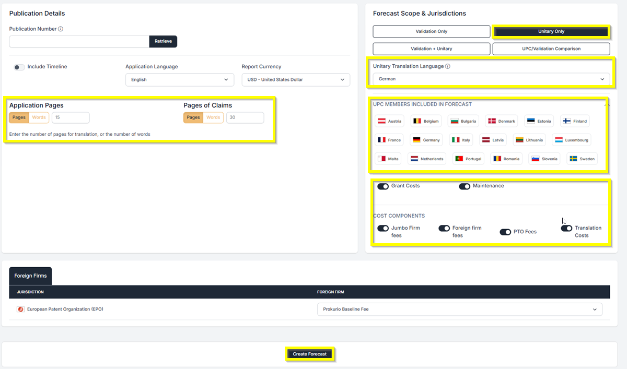627x369 pixels.
Task: Switch to the Foreign Firms tab
Action: coord(30,276)
